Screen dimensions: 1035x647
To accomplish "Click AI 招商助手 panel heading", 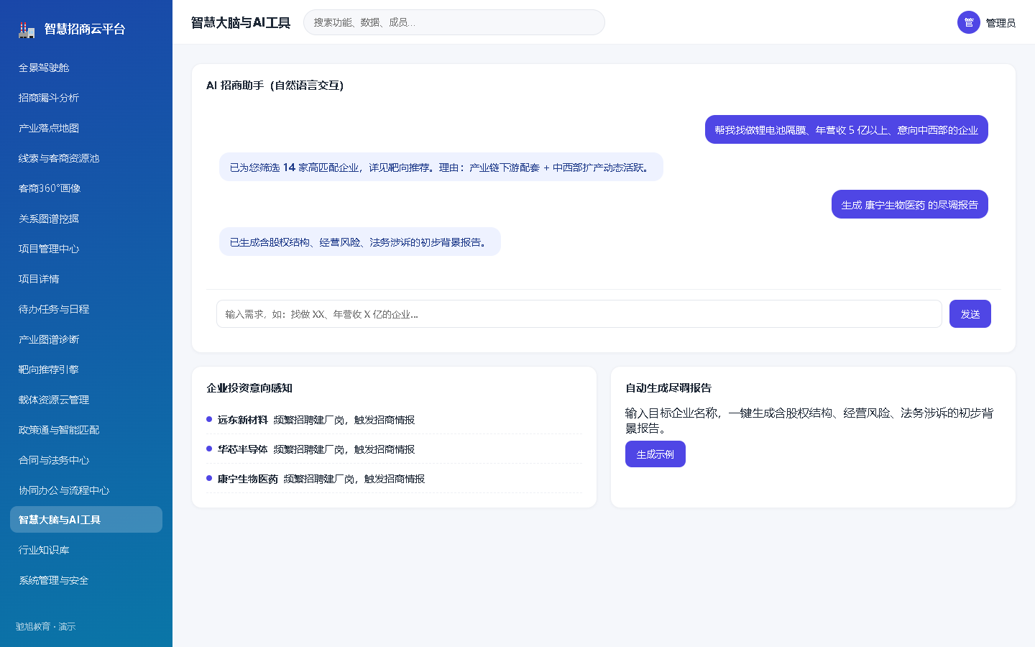I will 275,86.
